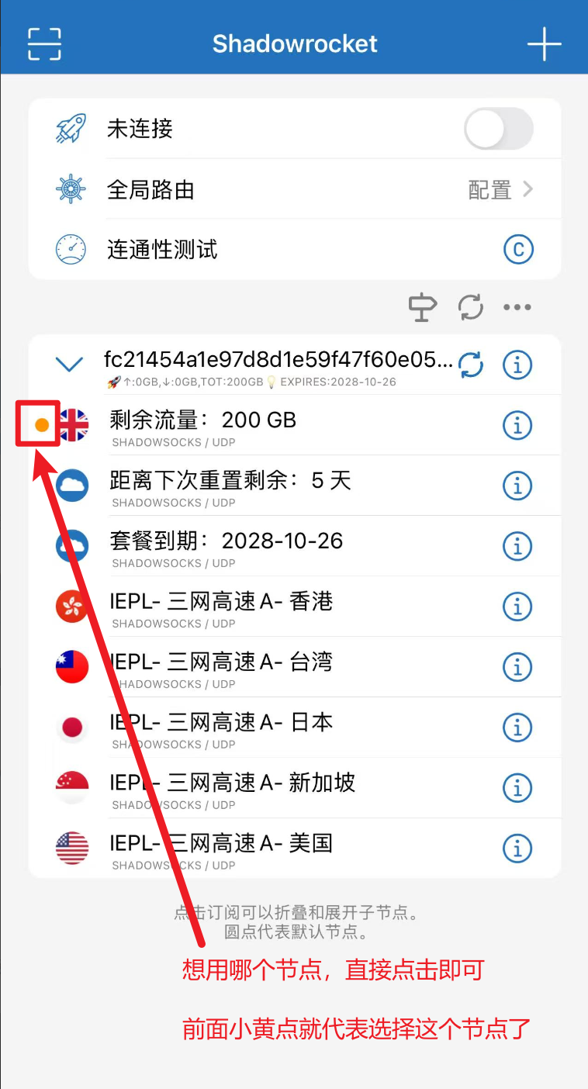Add a new server with plus icon
The width and height of the screenshot is (588, 1089).
pyautogui.click(x=544, y=44)
